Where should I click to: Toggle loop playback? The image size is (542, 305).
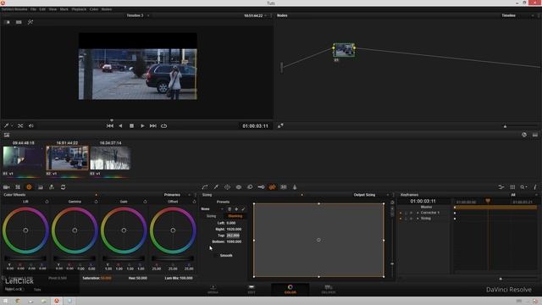163,126
